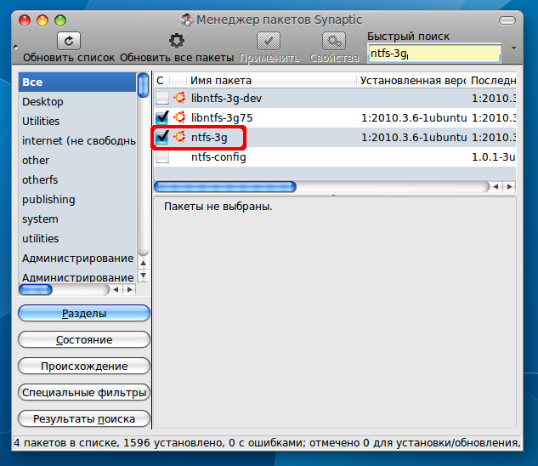538x466 pixels.
Task: Click the green zoom window button
Action: 60,20
